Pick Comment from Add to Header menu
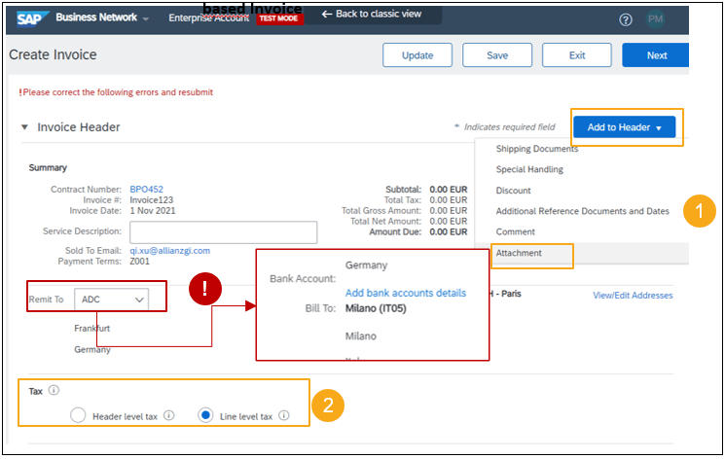This screenshot has width=725, height=459. [x=515, y=232]
